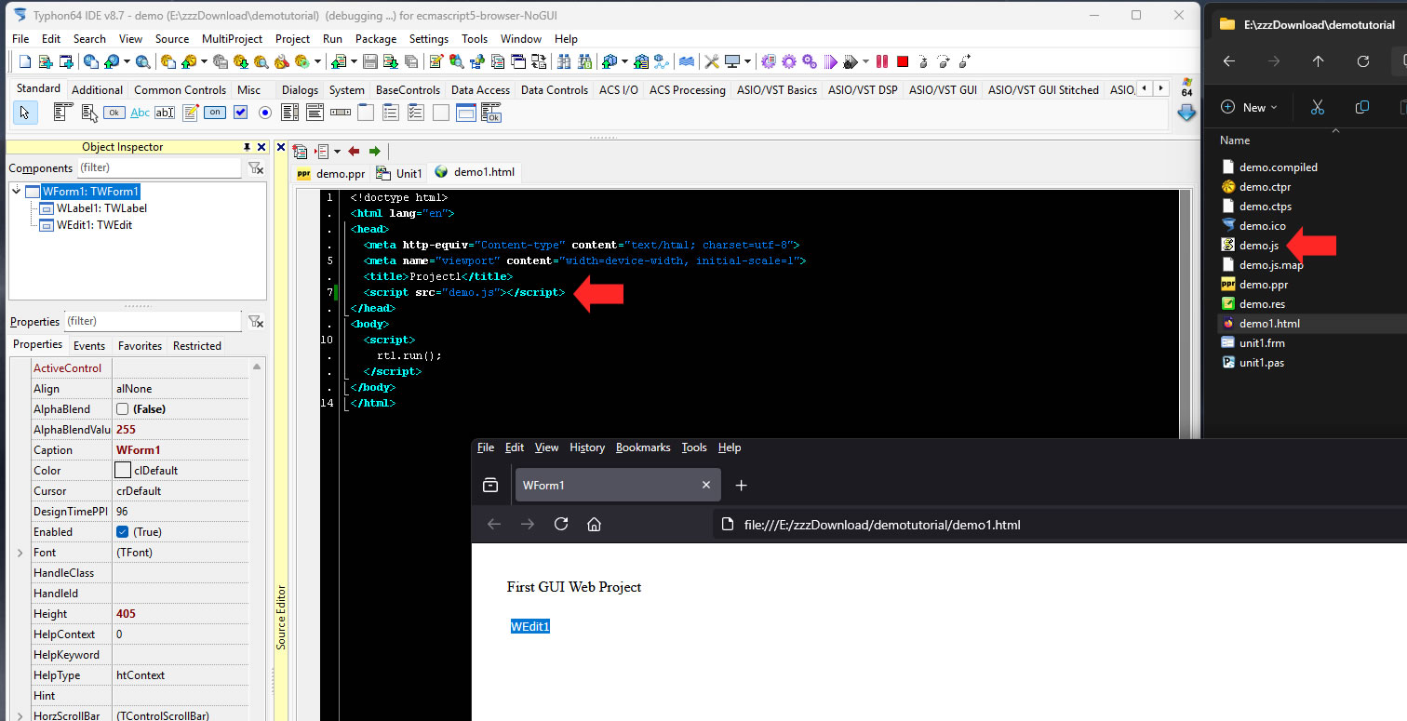
Task: Open the dropdown beside the monitor icon
Action: (x=747, y=61)
